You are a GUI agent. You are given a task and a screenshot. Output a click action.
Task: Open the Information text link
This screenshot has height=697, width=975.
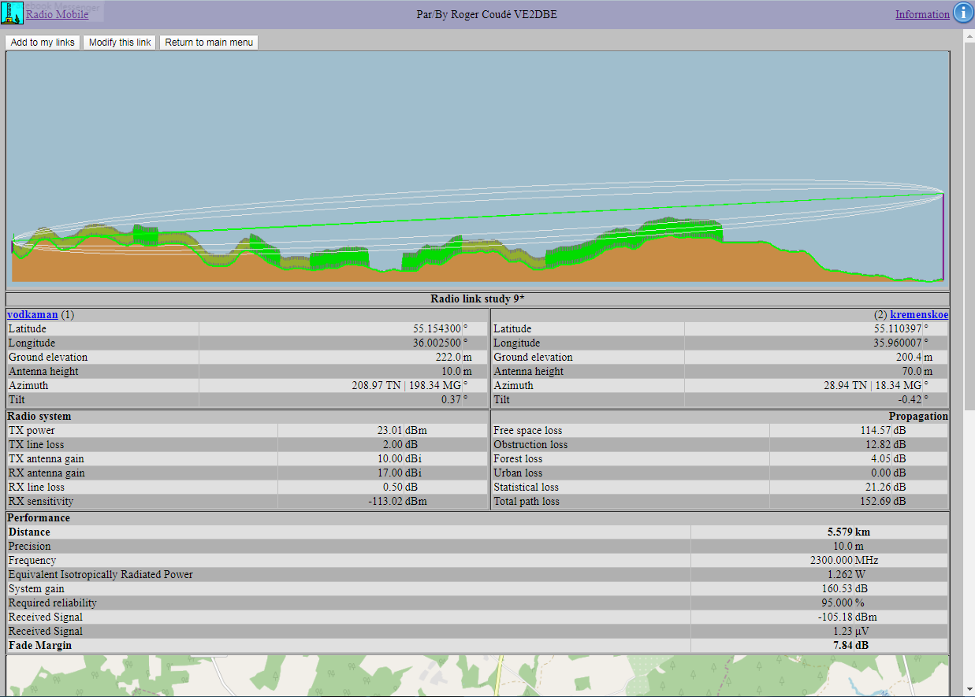[x=921, y=14]
